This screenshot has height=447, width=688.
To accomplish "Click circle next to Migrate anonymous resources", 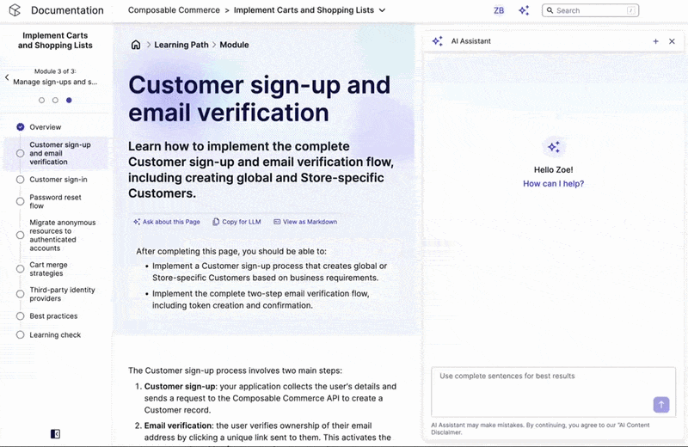I will pos(20,236).
